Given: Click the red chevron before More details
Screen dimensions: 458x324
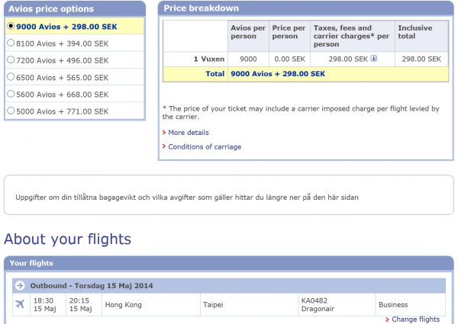Looking at the screenshot, I should click(164, 133).
